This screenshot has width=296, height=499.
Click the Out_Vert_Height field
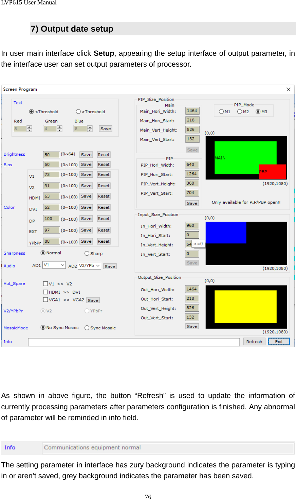pos(192,308)
